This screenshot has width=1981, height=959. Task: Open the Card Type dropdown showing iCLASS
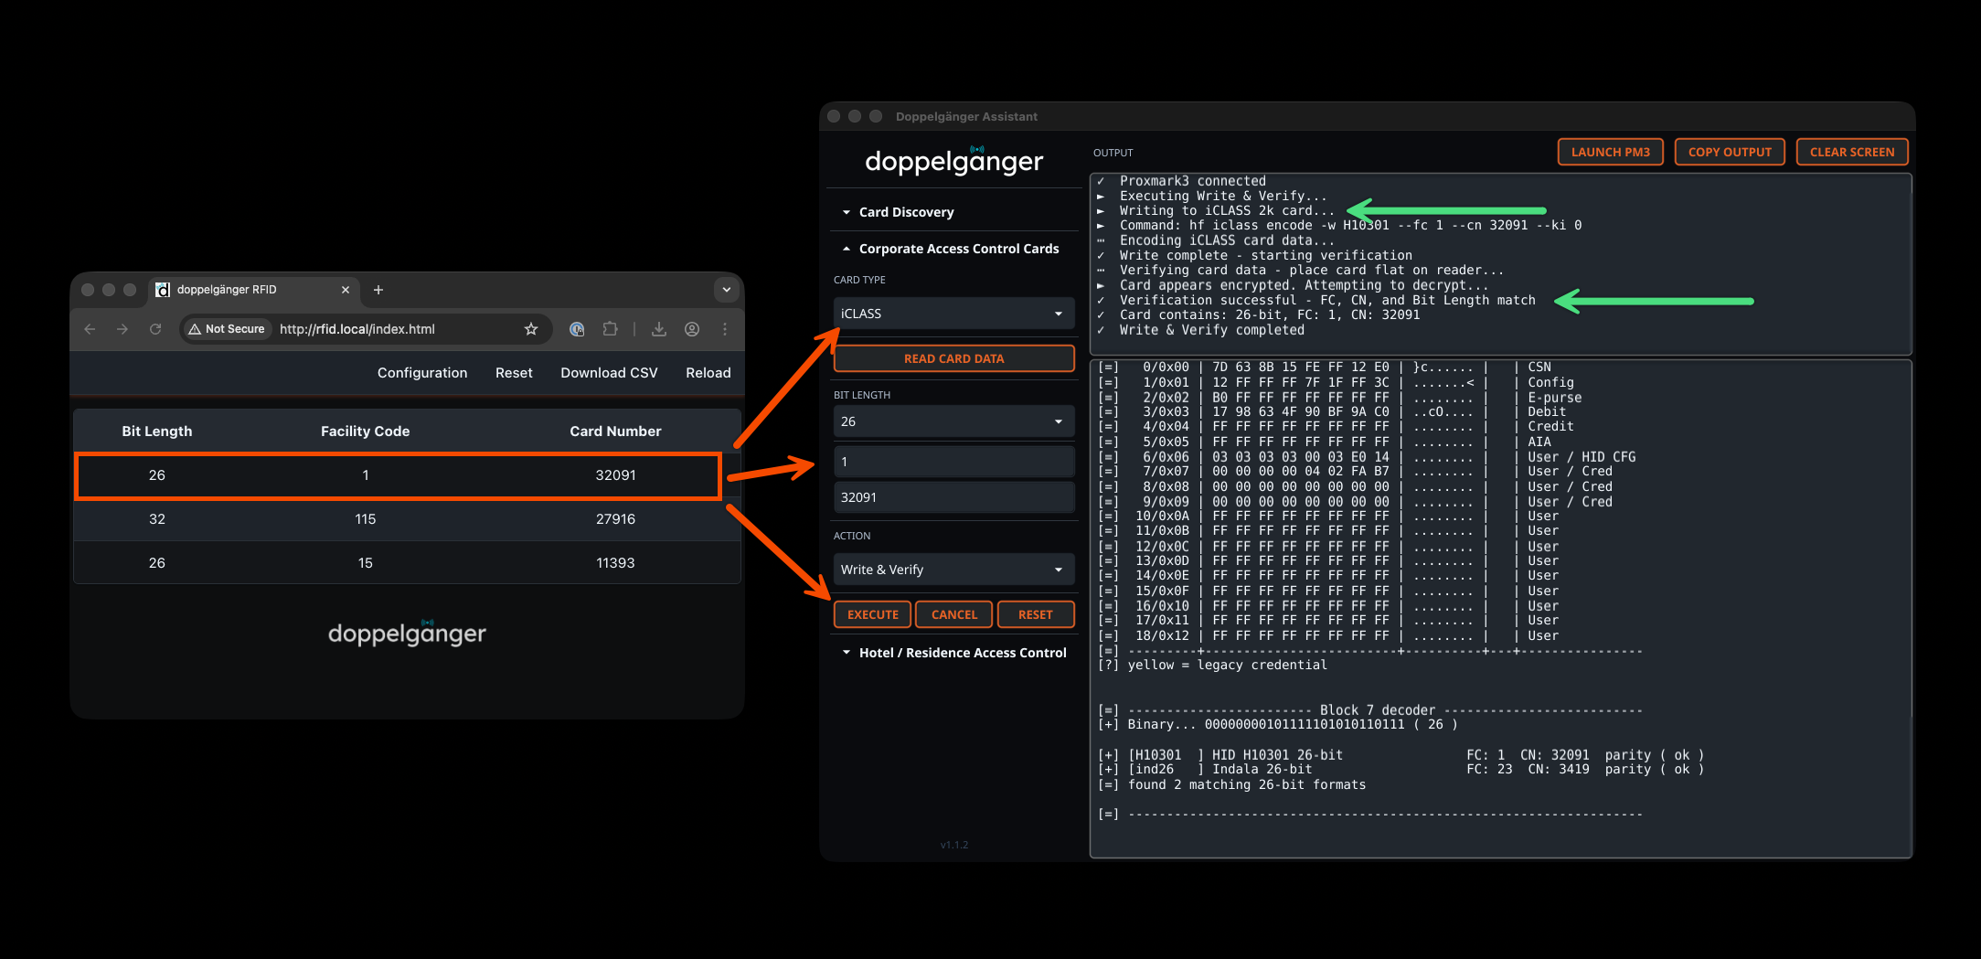click(953, 313)
